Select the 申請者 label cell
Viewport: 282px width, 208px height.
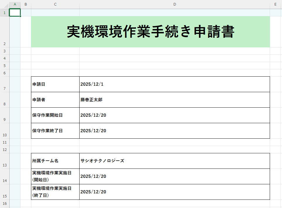pos(55,100)
